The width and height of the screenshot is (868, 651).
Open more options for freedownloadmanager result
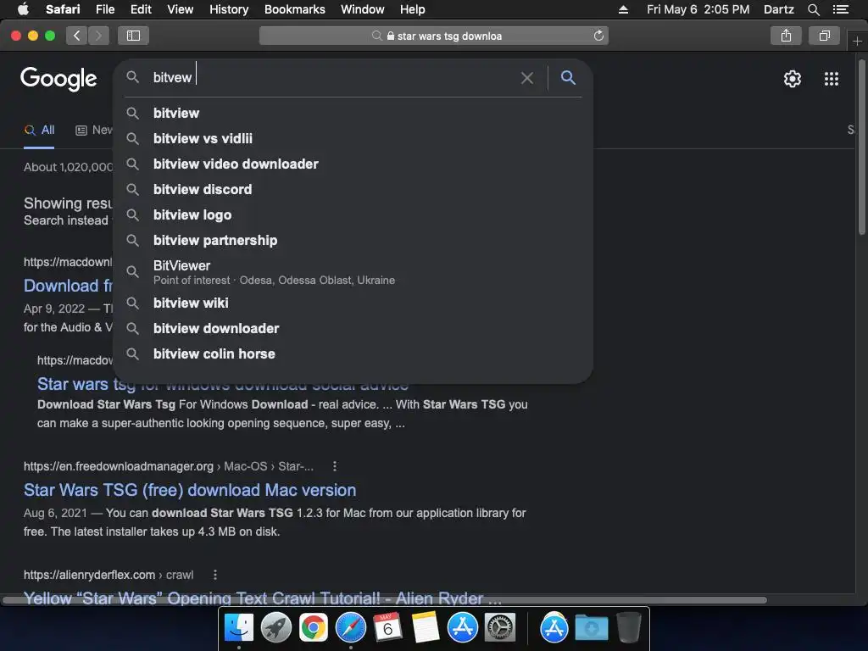[334, 467]
